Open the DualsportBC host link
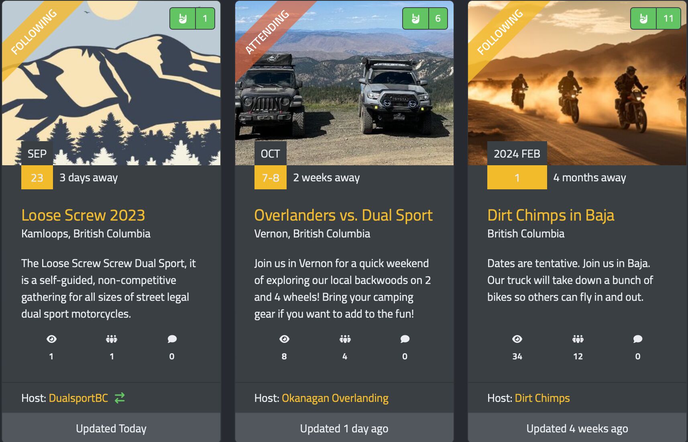This screenshot has height=442, width=688. coord(78,398)
